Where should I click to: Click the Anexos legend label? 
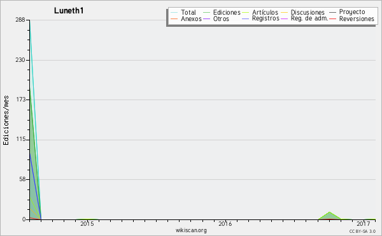[191, 18]
